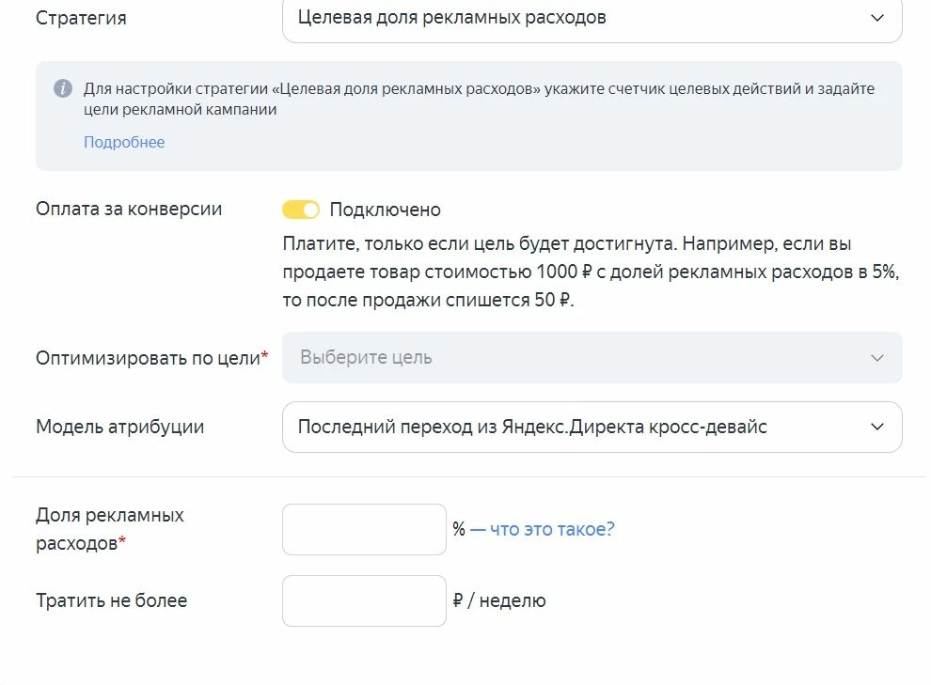Click the '₽ / неделю' unit text

tap(499, 600)
